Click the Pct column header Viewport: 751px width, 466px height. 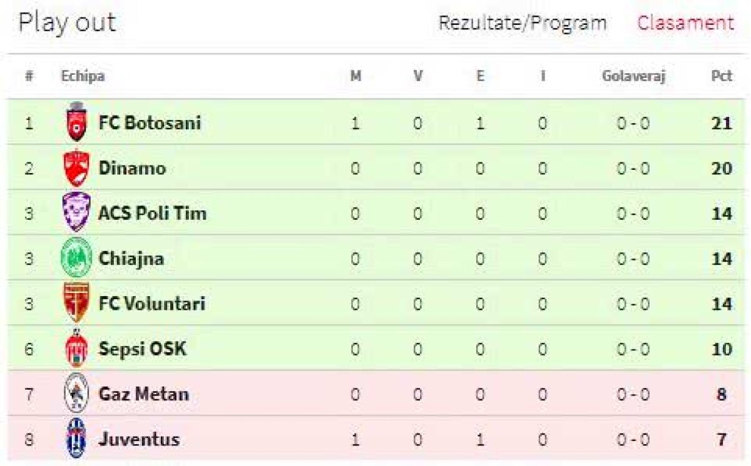[x=722, y=76]
